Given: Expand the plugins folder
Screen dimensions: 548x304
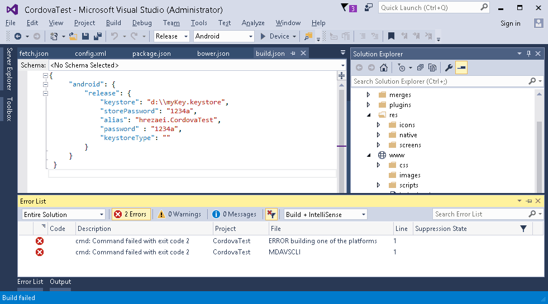Looking at the screenshot, I should (x=368, y=105).
